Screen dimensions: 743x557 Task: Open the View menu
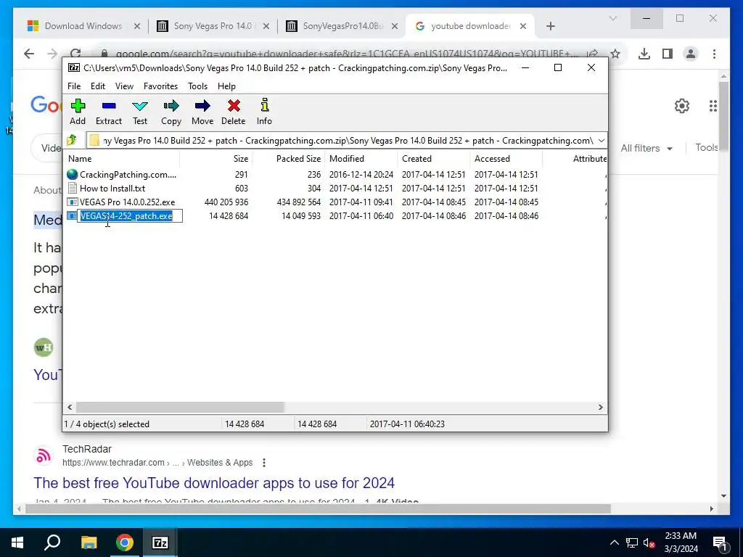[x=124, y=86]
